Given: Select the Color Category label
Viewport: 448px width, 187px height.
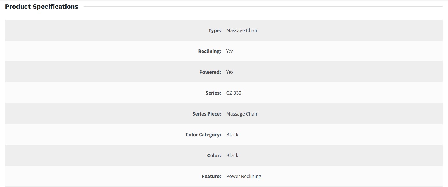Looking at the screenshot, I should pyautogui.click(x=203, y=135).
